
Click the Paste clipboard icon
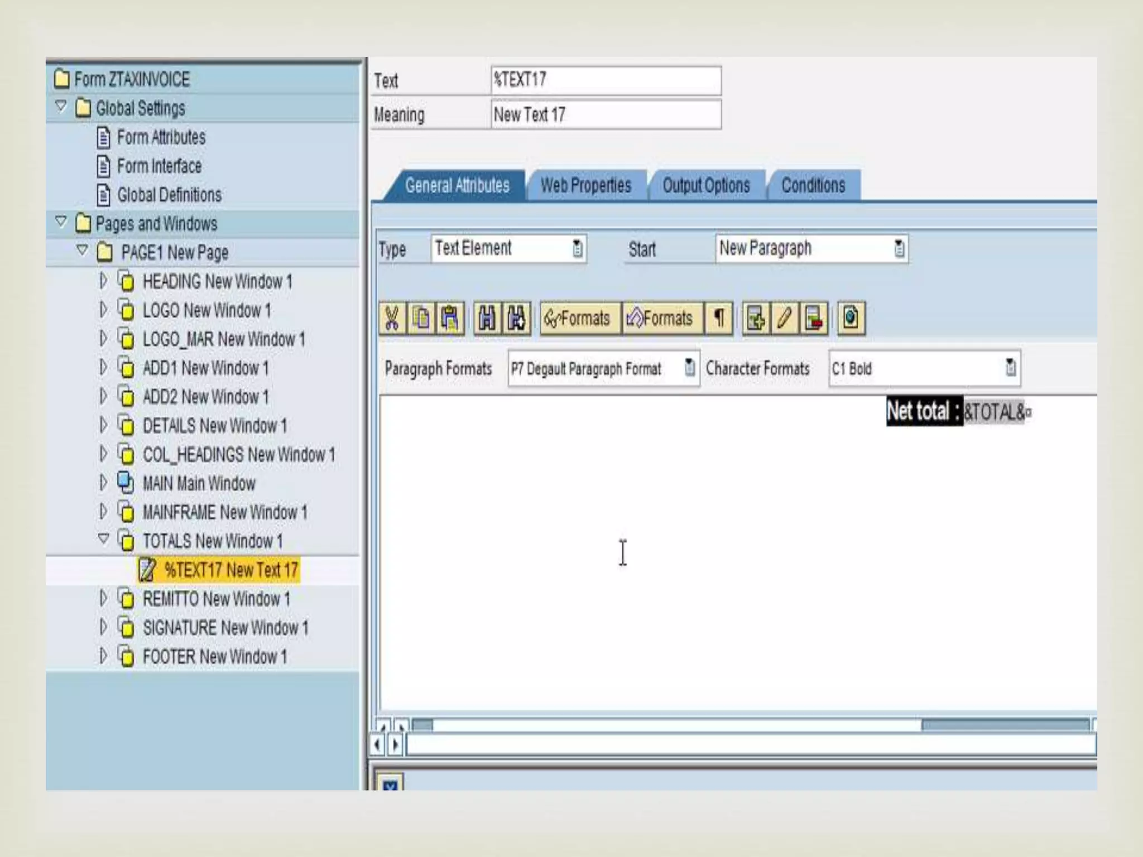450,319
